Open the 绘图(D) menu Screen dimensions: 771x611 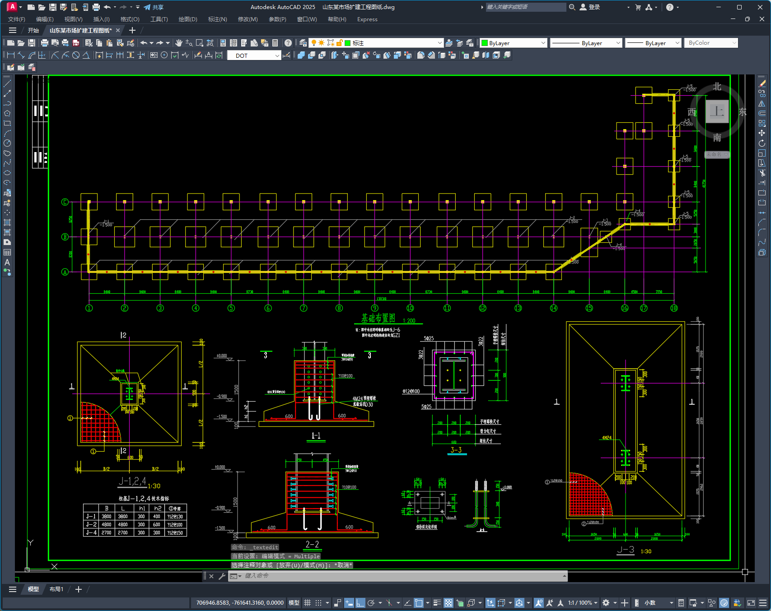(188, 19)
